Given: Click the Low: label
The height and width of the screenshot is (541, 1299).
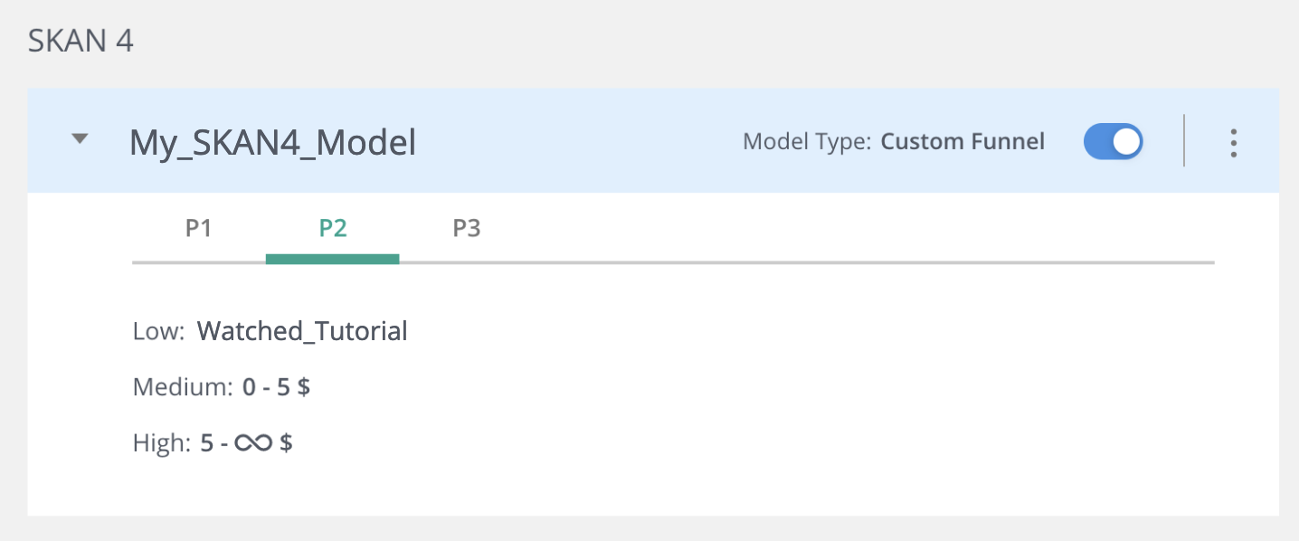Looking at the screenshot, I should pyautogui.click(x=159, y=332).
